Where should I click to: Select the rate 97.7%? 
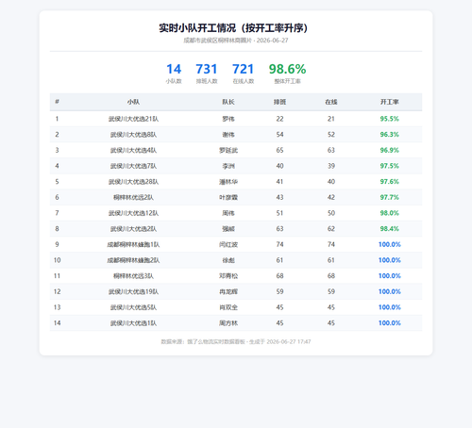(390, 197)
